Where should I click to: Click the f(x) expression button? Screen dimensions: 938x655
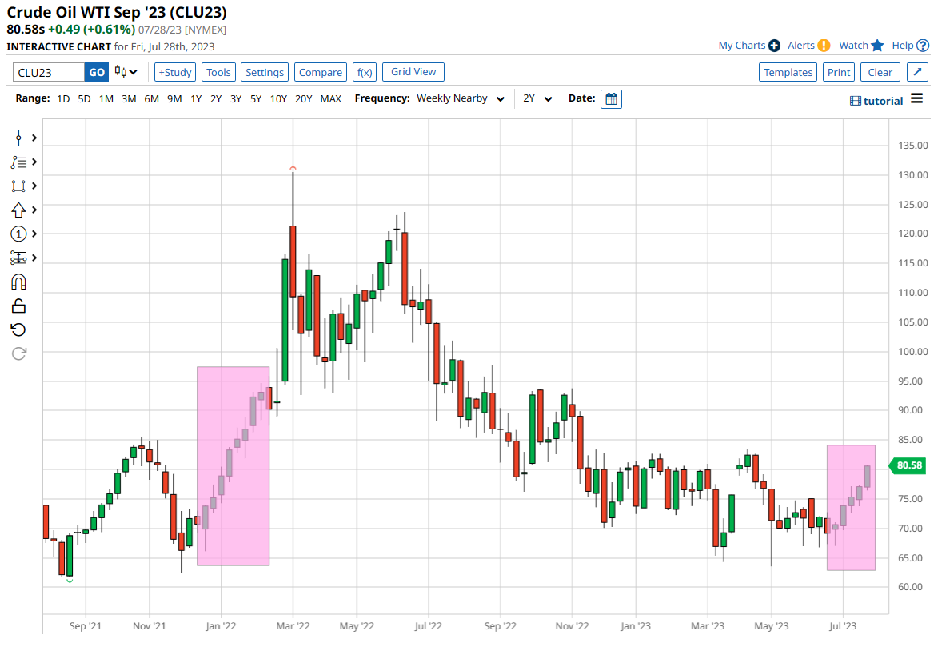365,72
